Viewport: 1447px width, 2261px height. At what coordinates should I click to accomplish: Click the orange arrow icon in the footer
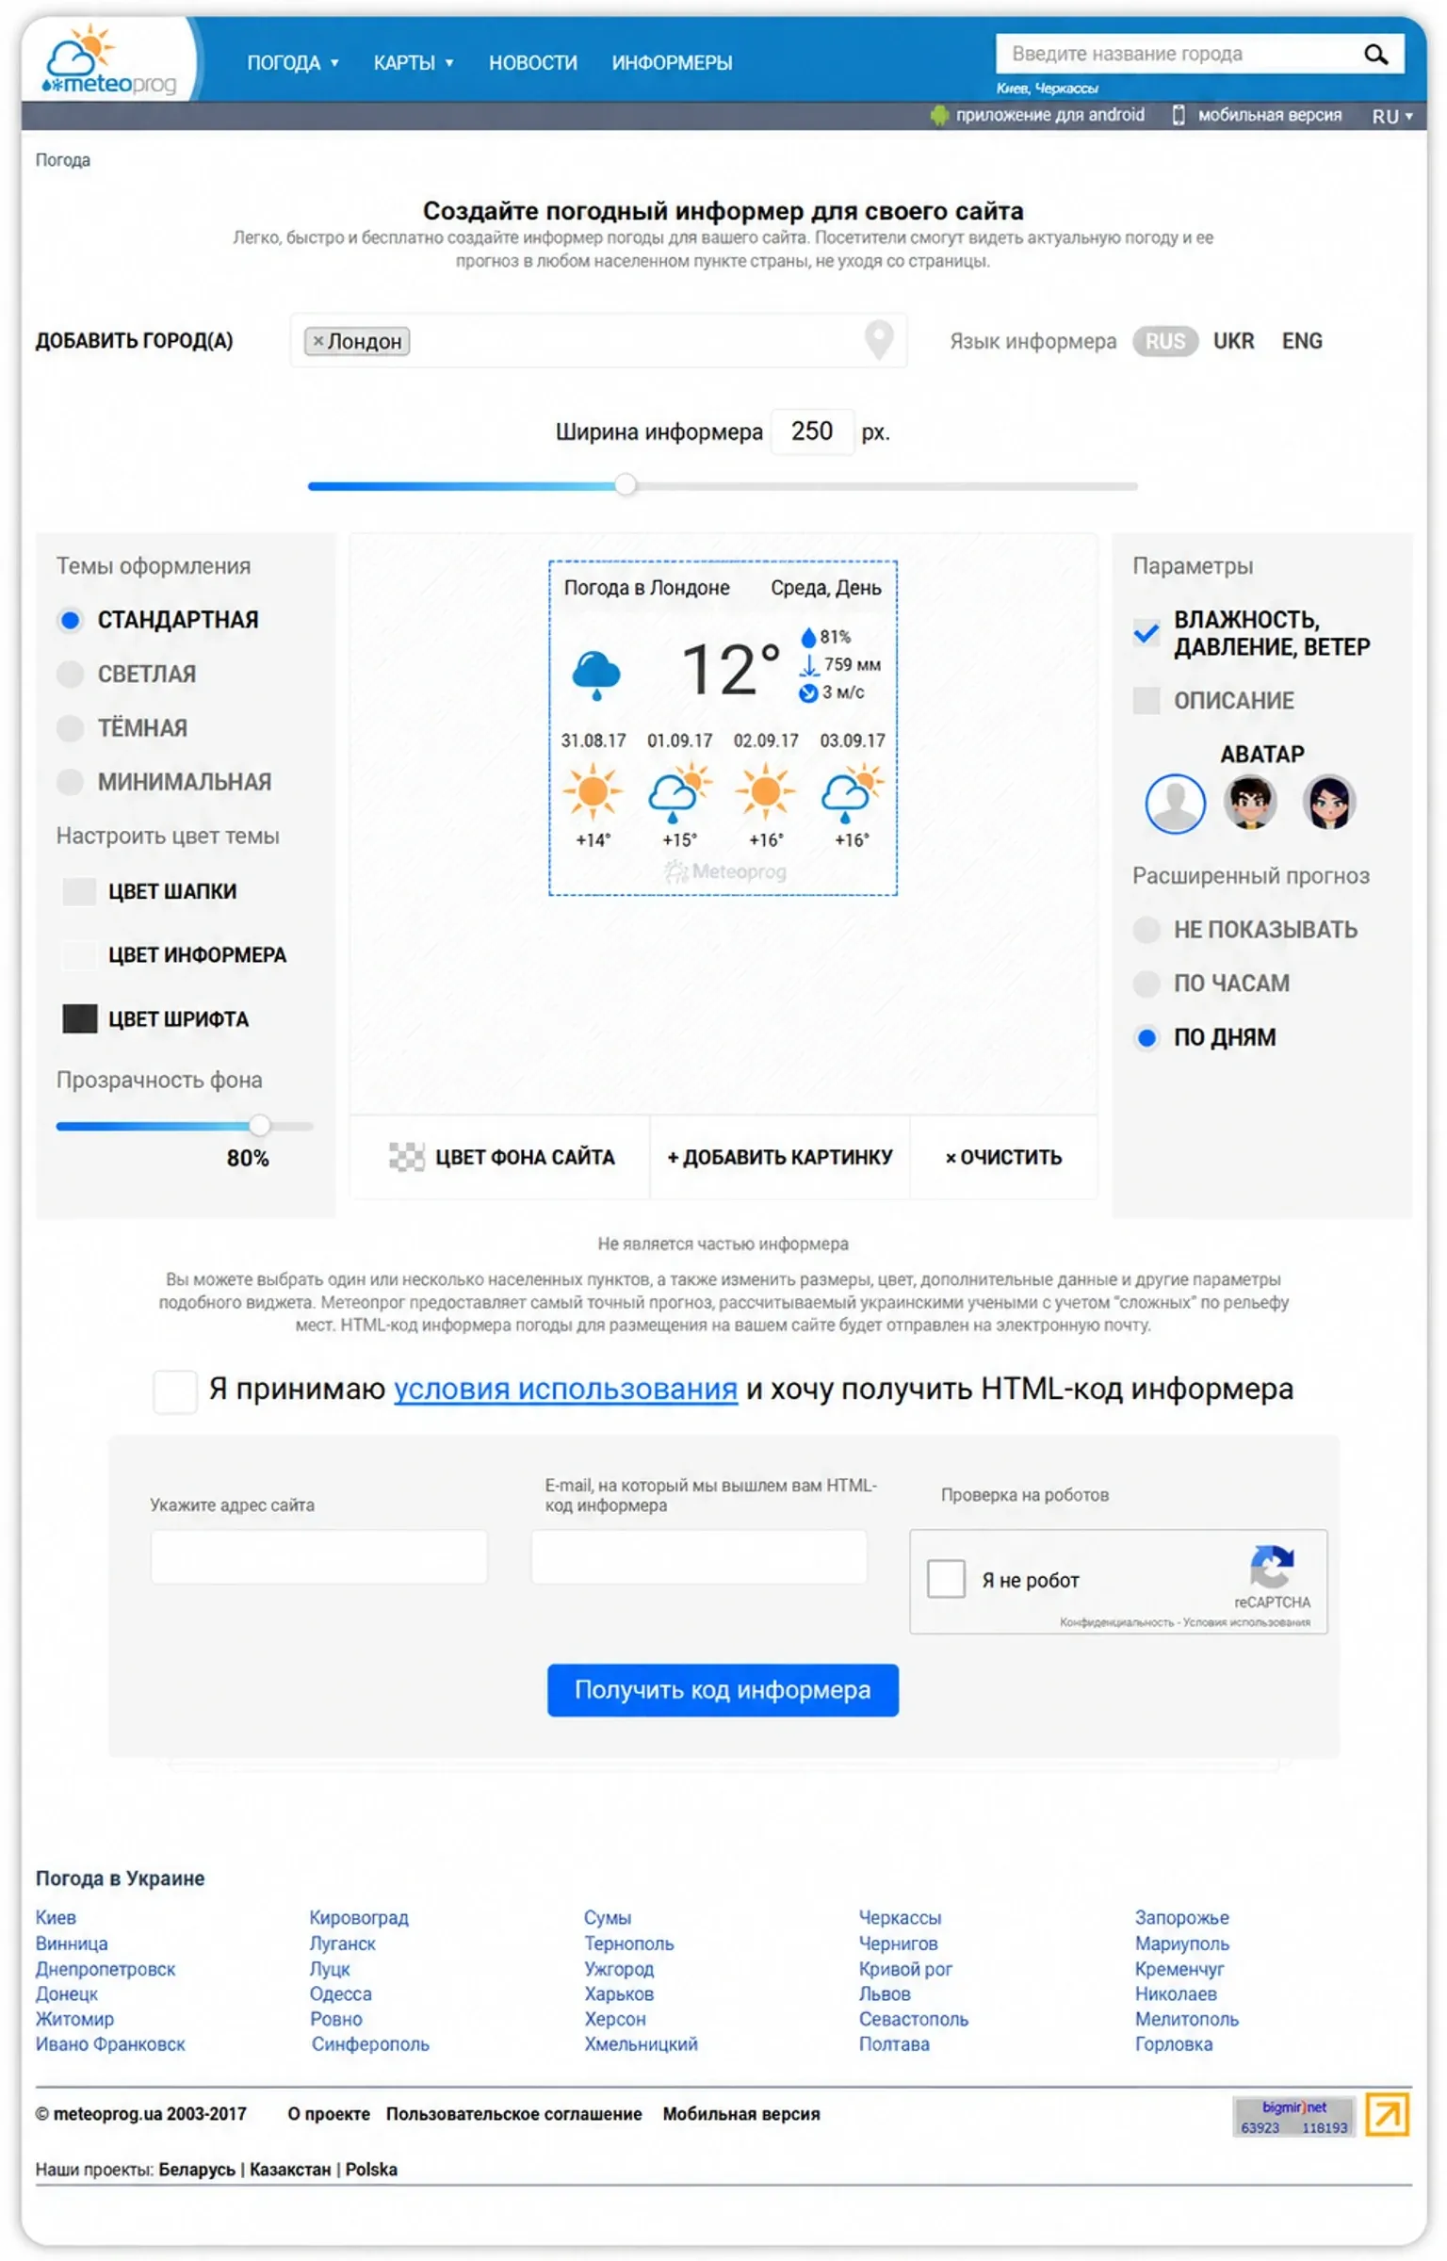coord(1387,2115)
